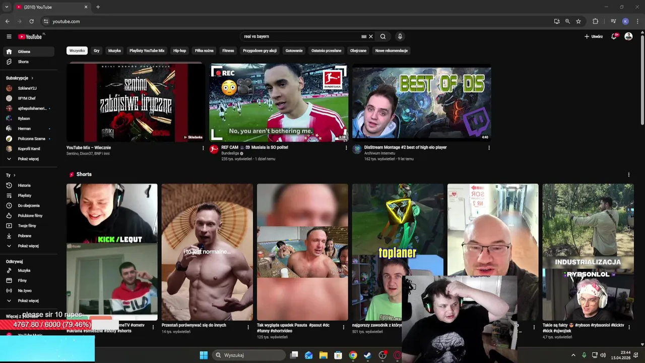The image size is (645, 363).
Task: Select the Gotowanie filter chip
Action: pyautogui.click(x=294, y=50)
